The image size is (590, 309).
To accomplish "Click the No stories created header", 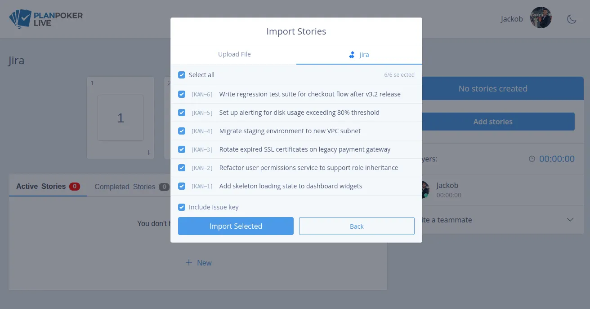I will click(493, 88).
